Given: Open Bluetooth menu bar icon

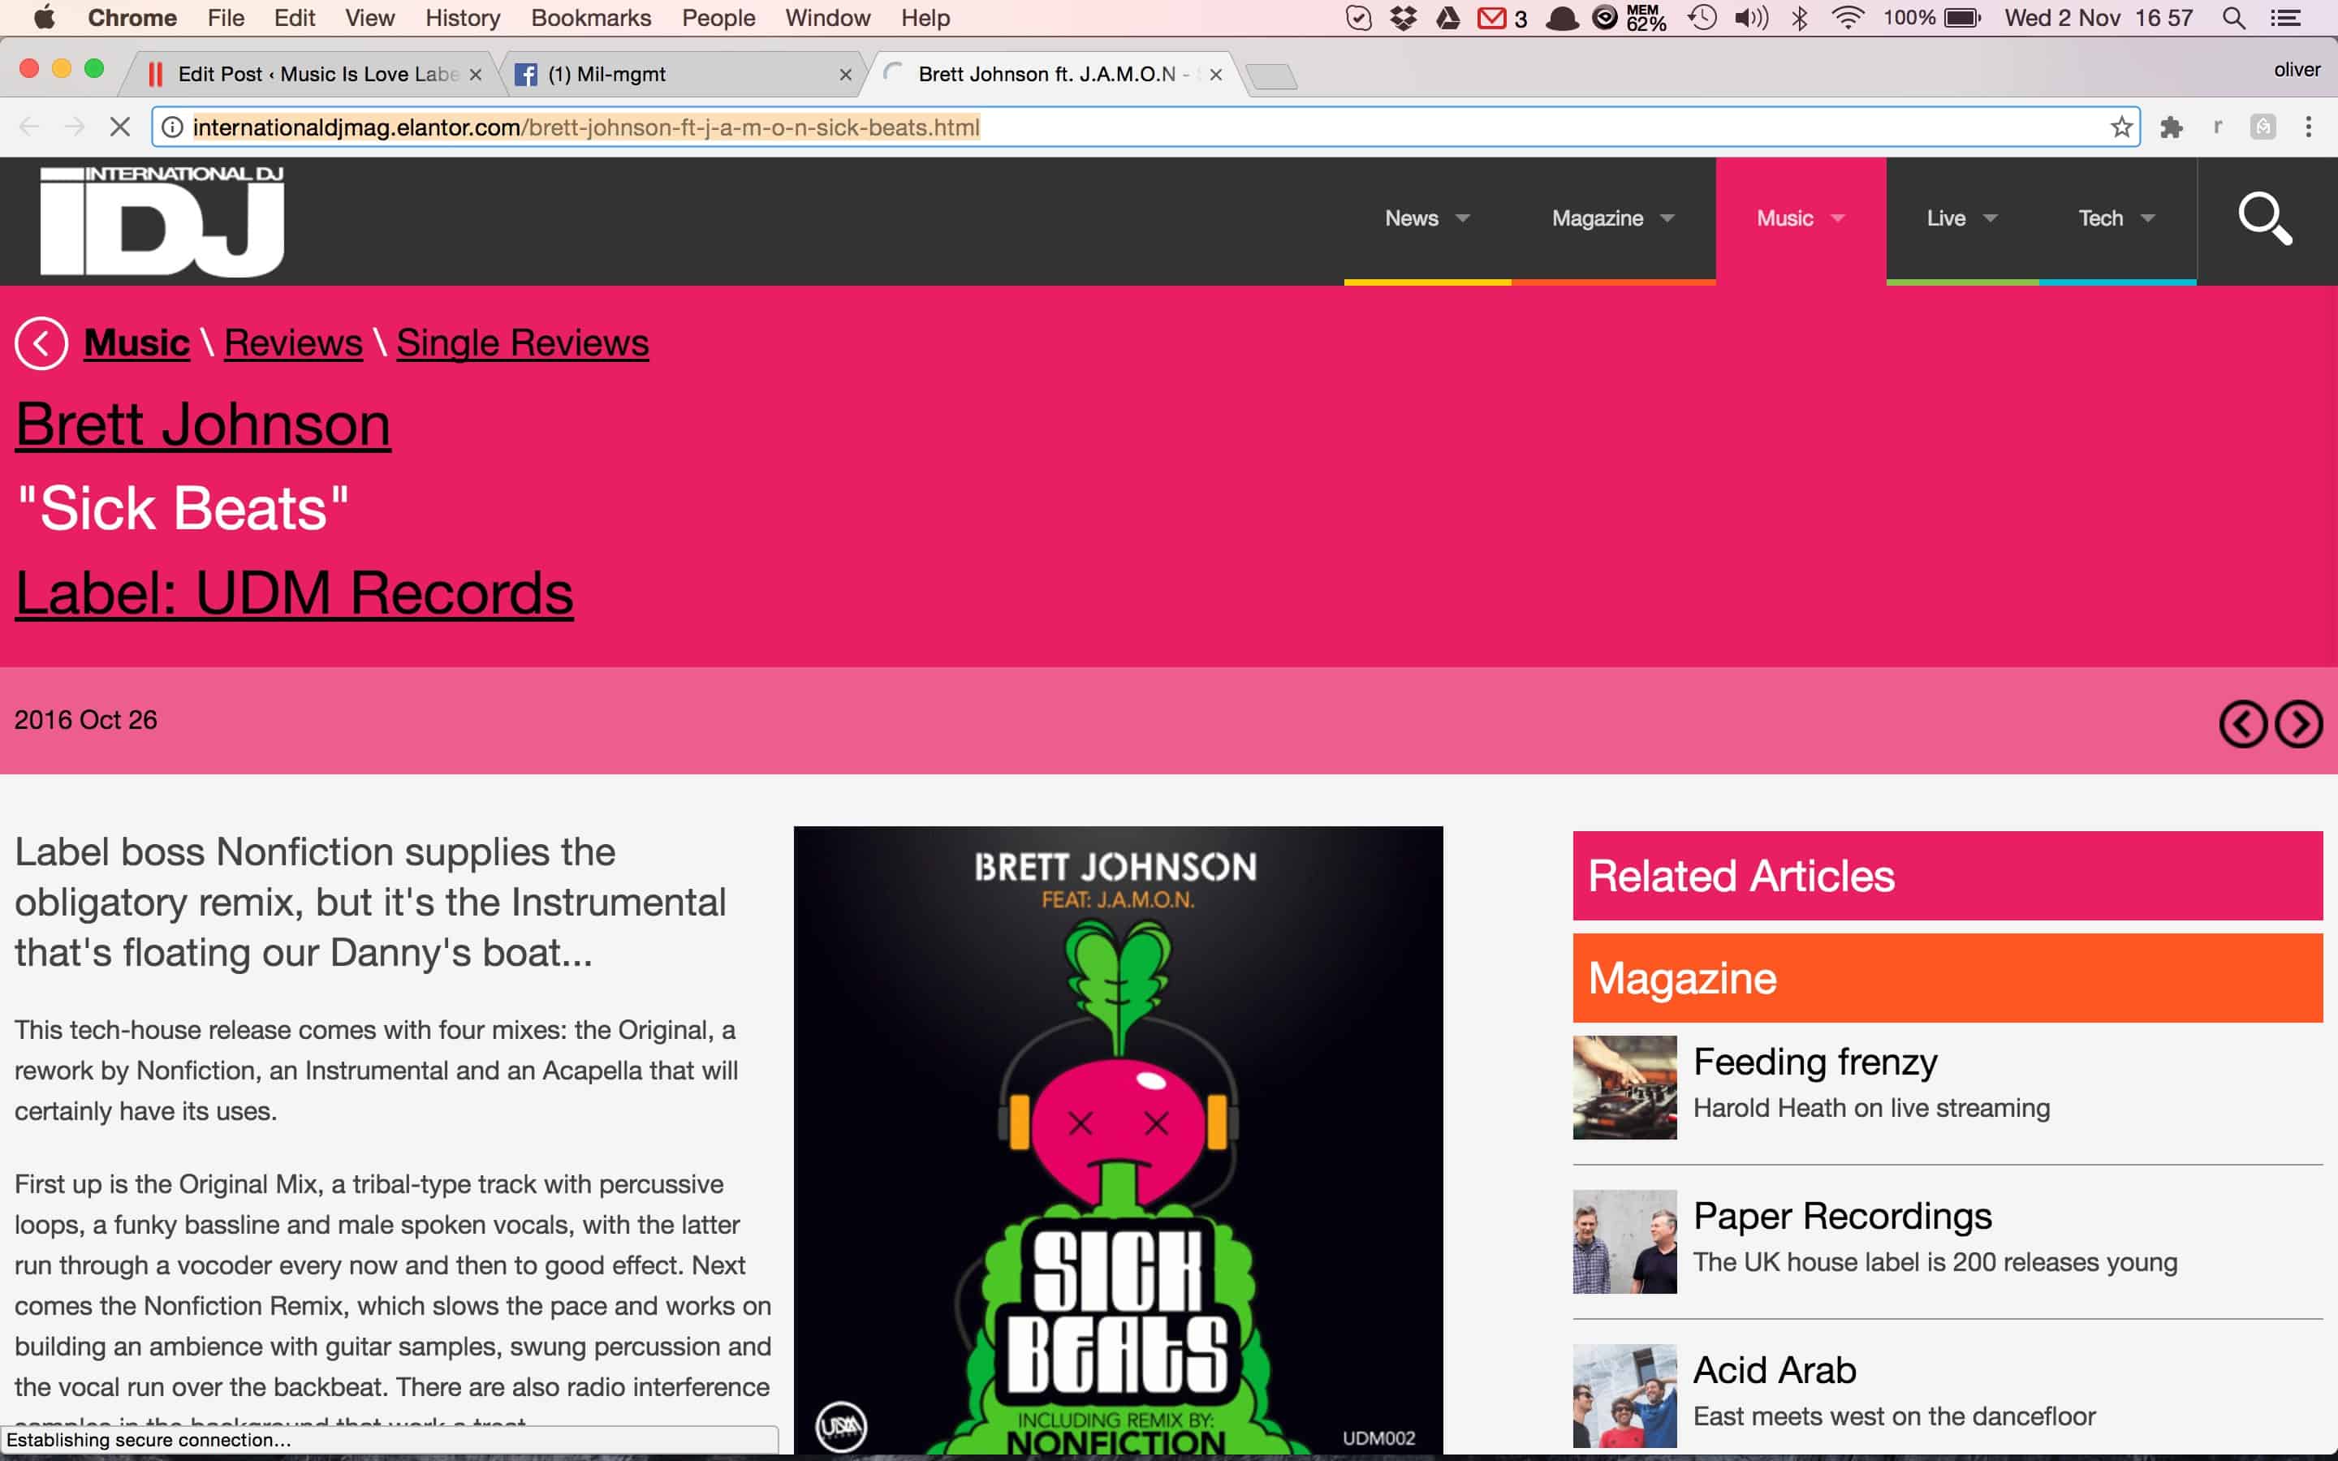Looking at the screenshot, I should [x=1799, y=17].
